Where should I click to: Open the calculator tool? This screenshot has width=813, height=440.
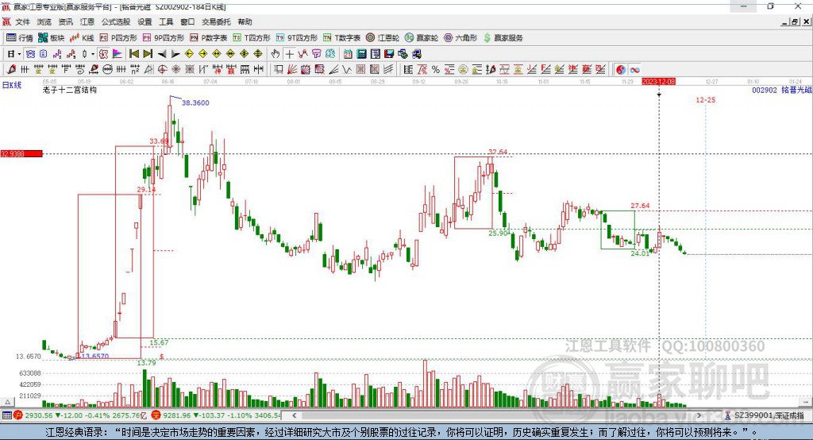tap(361, 54)
